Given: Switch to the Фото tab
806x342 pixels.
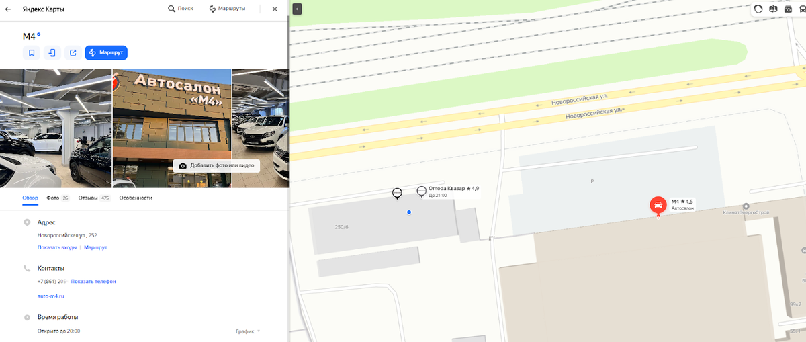Looking at the screenshot, I should 58,198.
